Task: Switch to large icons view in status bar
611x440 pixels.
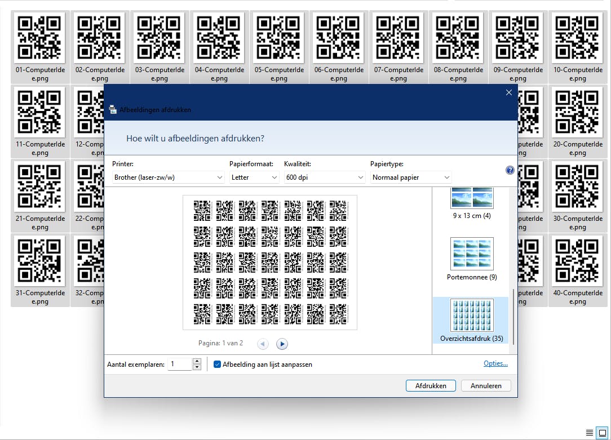Action: click(x=602, y=433)
